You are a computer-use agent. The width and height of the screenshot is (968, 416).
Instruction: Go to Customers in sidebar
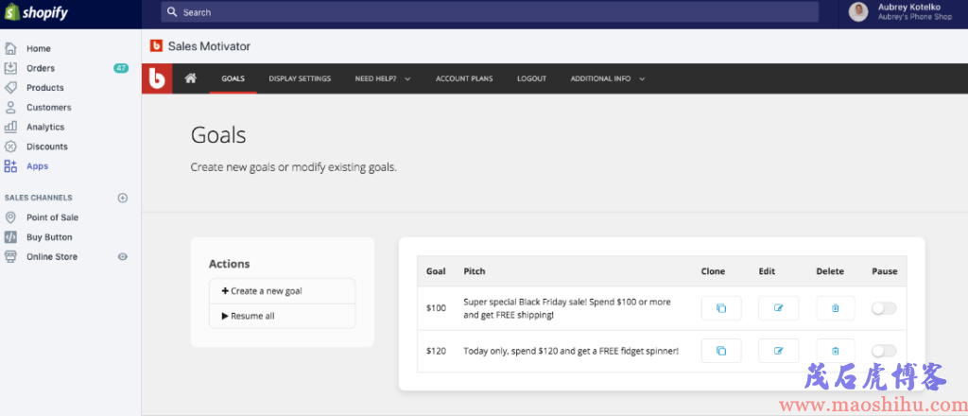(x=49, y=108)
